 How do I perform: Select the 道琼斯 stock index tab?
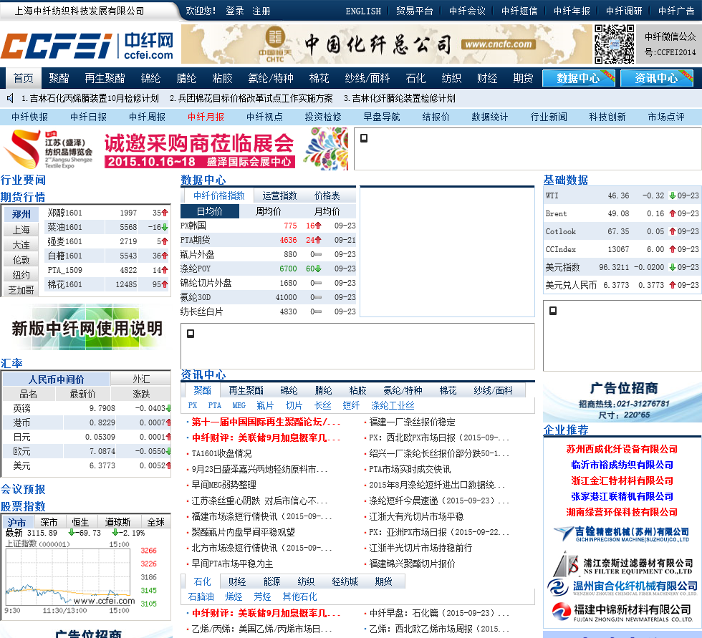pos(117,522)
